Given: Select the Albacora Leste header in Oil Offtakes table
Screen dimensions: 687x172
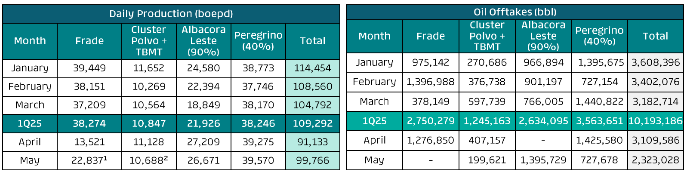Looking at the screenshot, I should [x=543, y=36].
